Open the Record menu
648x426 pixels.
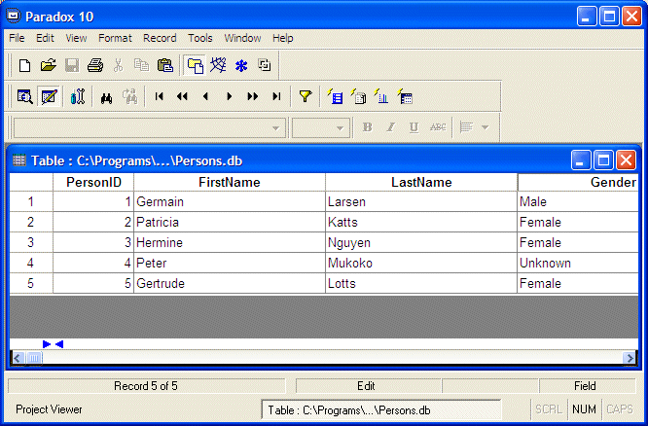click(160, 38)
